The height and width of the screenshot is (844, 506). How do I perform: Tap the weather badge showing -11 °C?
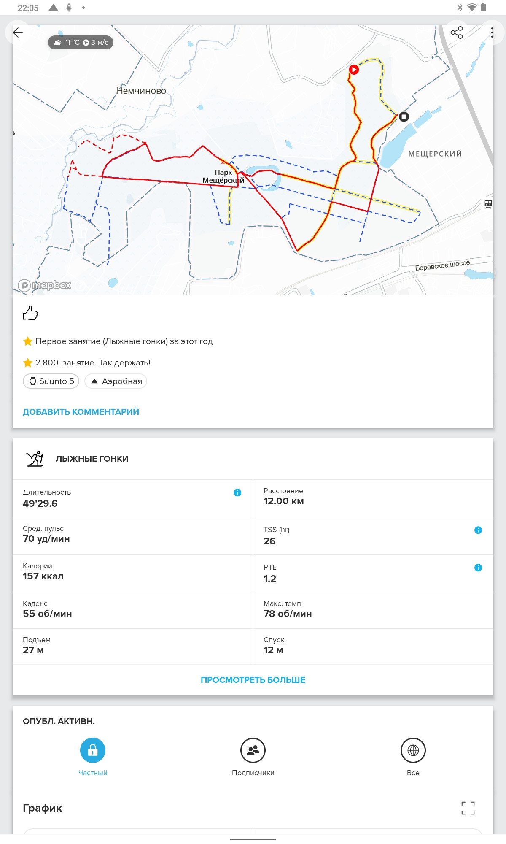(x=81, y=42)
